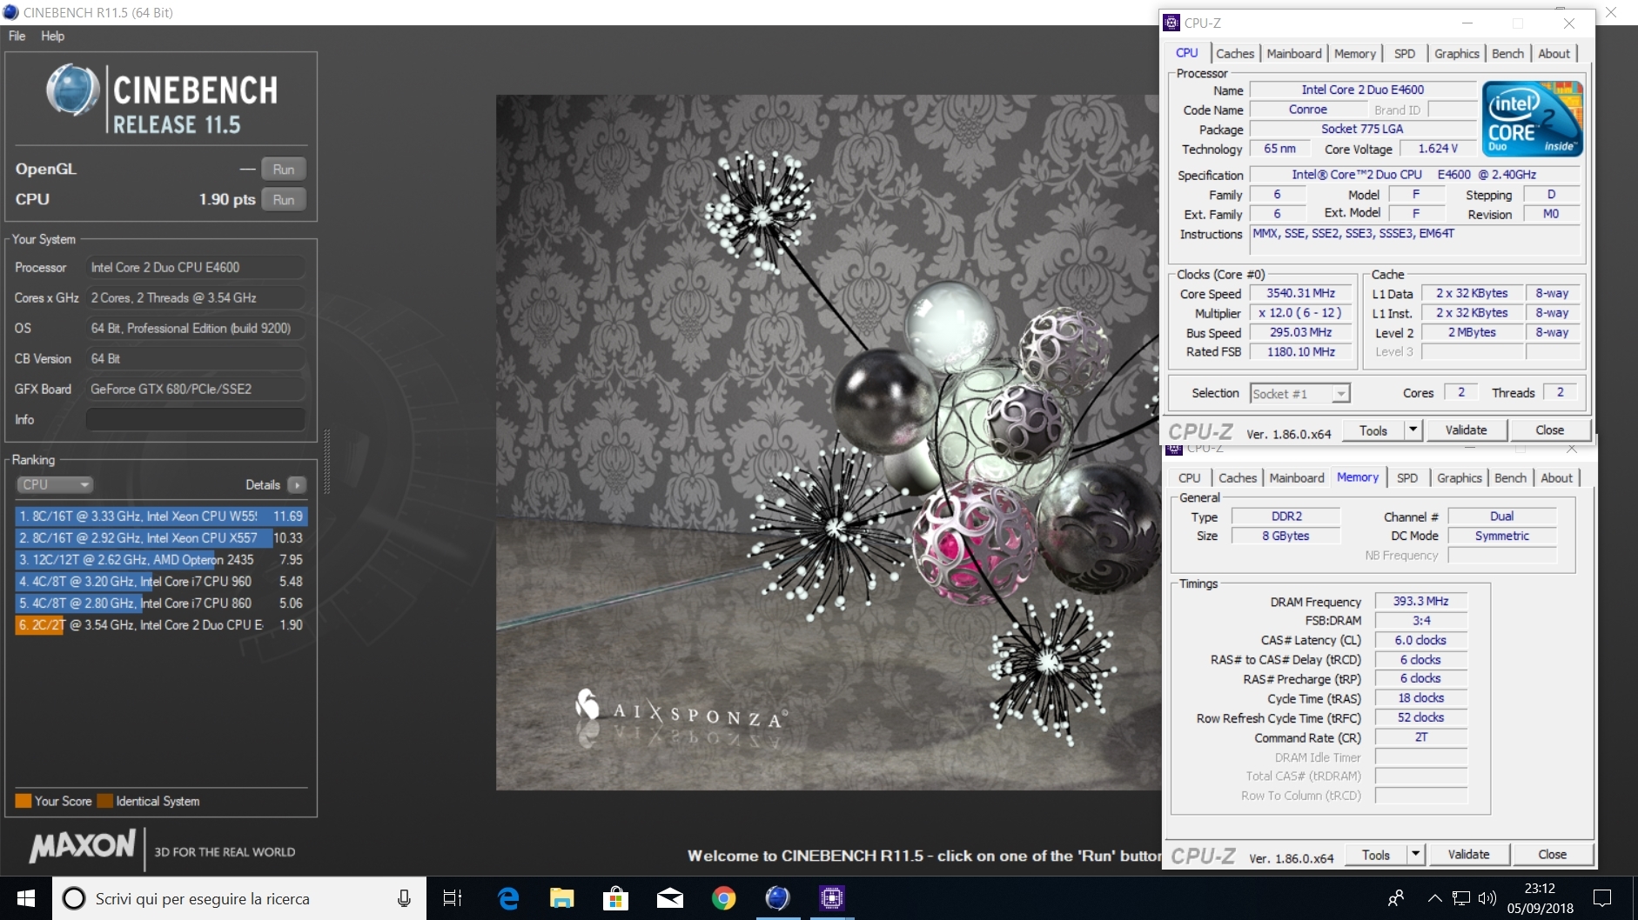1638x920 pixels.
Task: Open Microsoft Store from the taskbar
Action: (x=615, y=898)
